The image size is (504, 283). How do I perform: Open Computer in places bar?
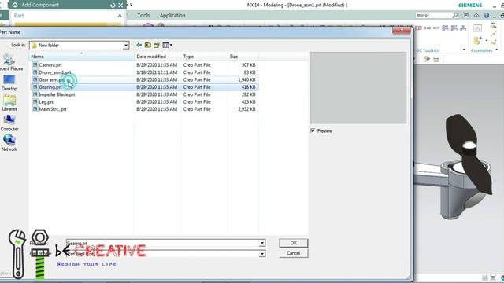pos(9,123)
